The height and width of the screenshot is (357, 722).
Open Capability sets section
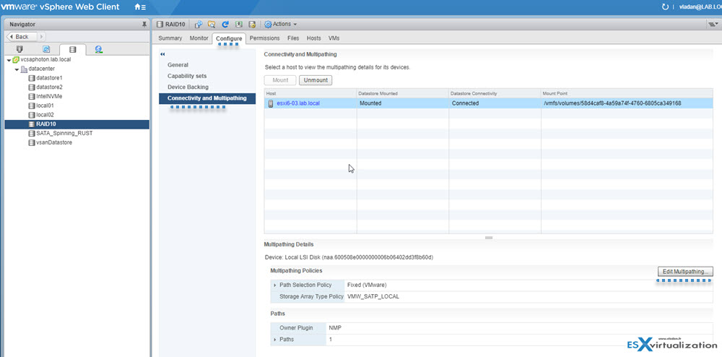pos(187,76)
